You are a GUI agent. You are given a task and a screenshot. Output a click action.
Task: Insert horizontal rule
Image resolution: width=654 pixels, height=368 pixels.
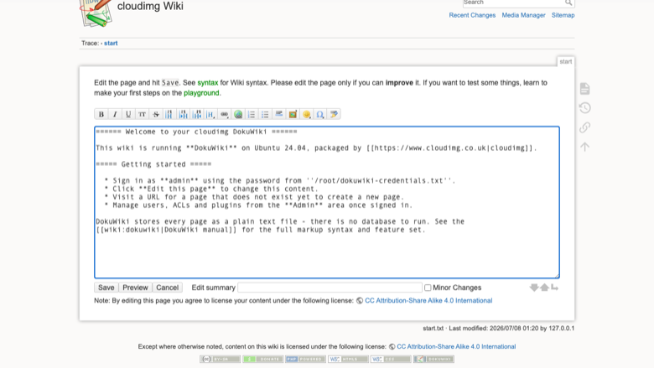279,114
